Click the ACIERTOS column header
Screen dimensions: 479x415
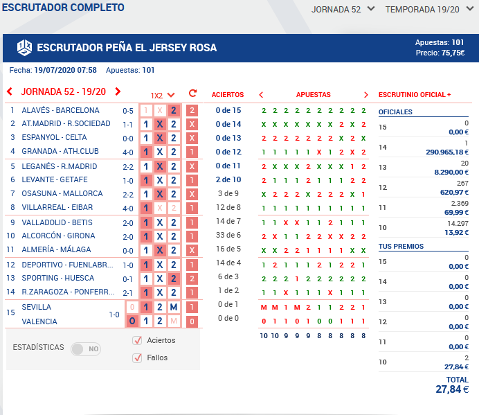[x=228, y=95]
